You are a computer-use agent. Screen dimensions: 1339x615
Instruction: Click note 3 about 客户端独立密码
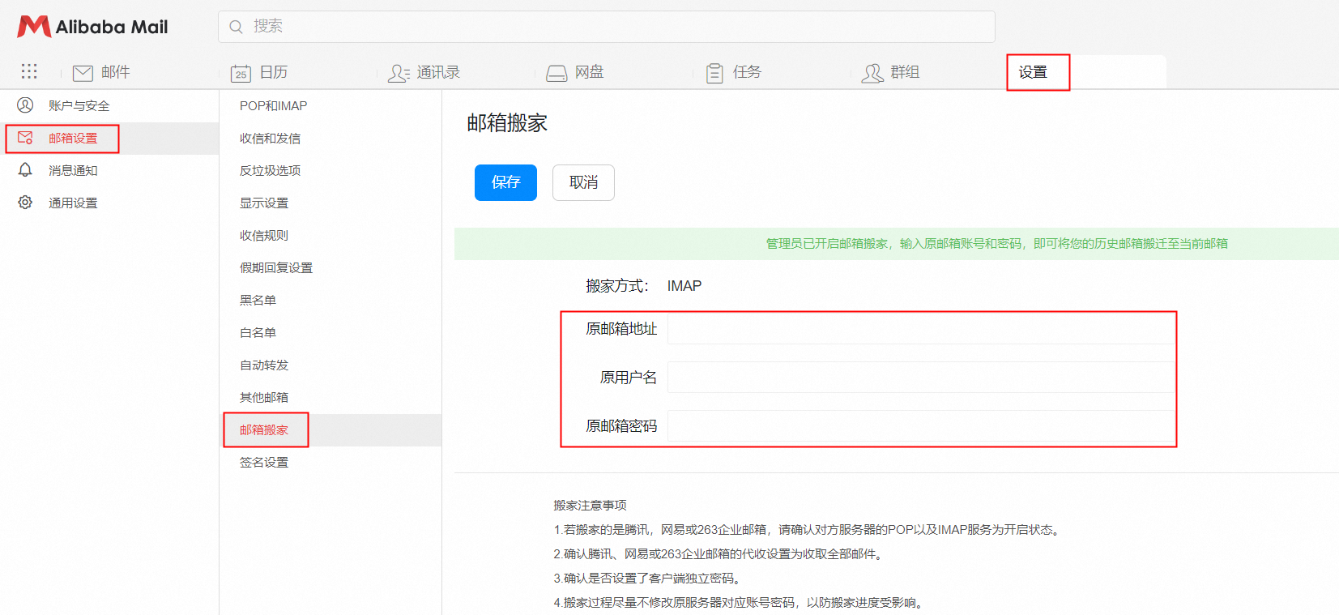[650, 579]
